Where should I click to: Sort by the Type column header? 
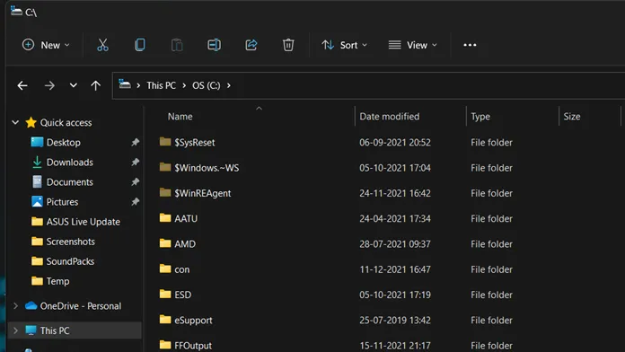(x=480, y=117)
